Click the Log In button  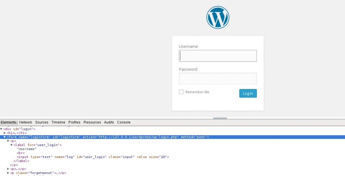(x=248, y=93)
